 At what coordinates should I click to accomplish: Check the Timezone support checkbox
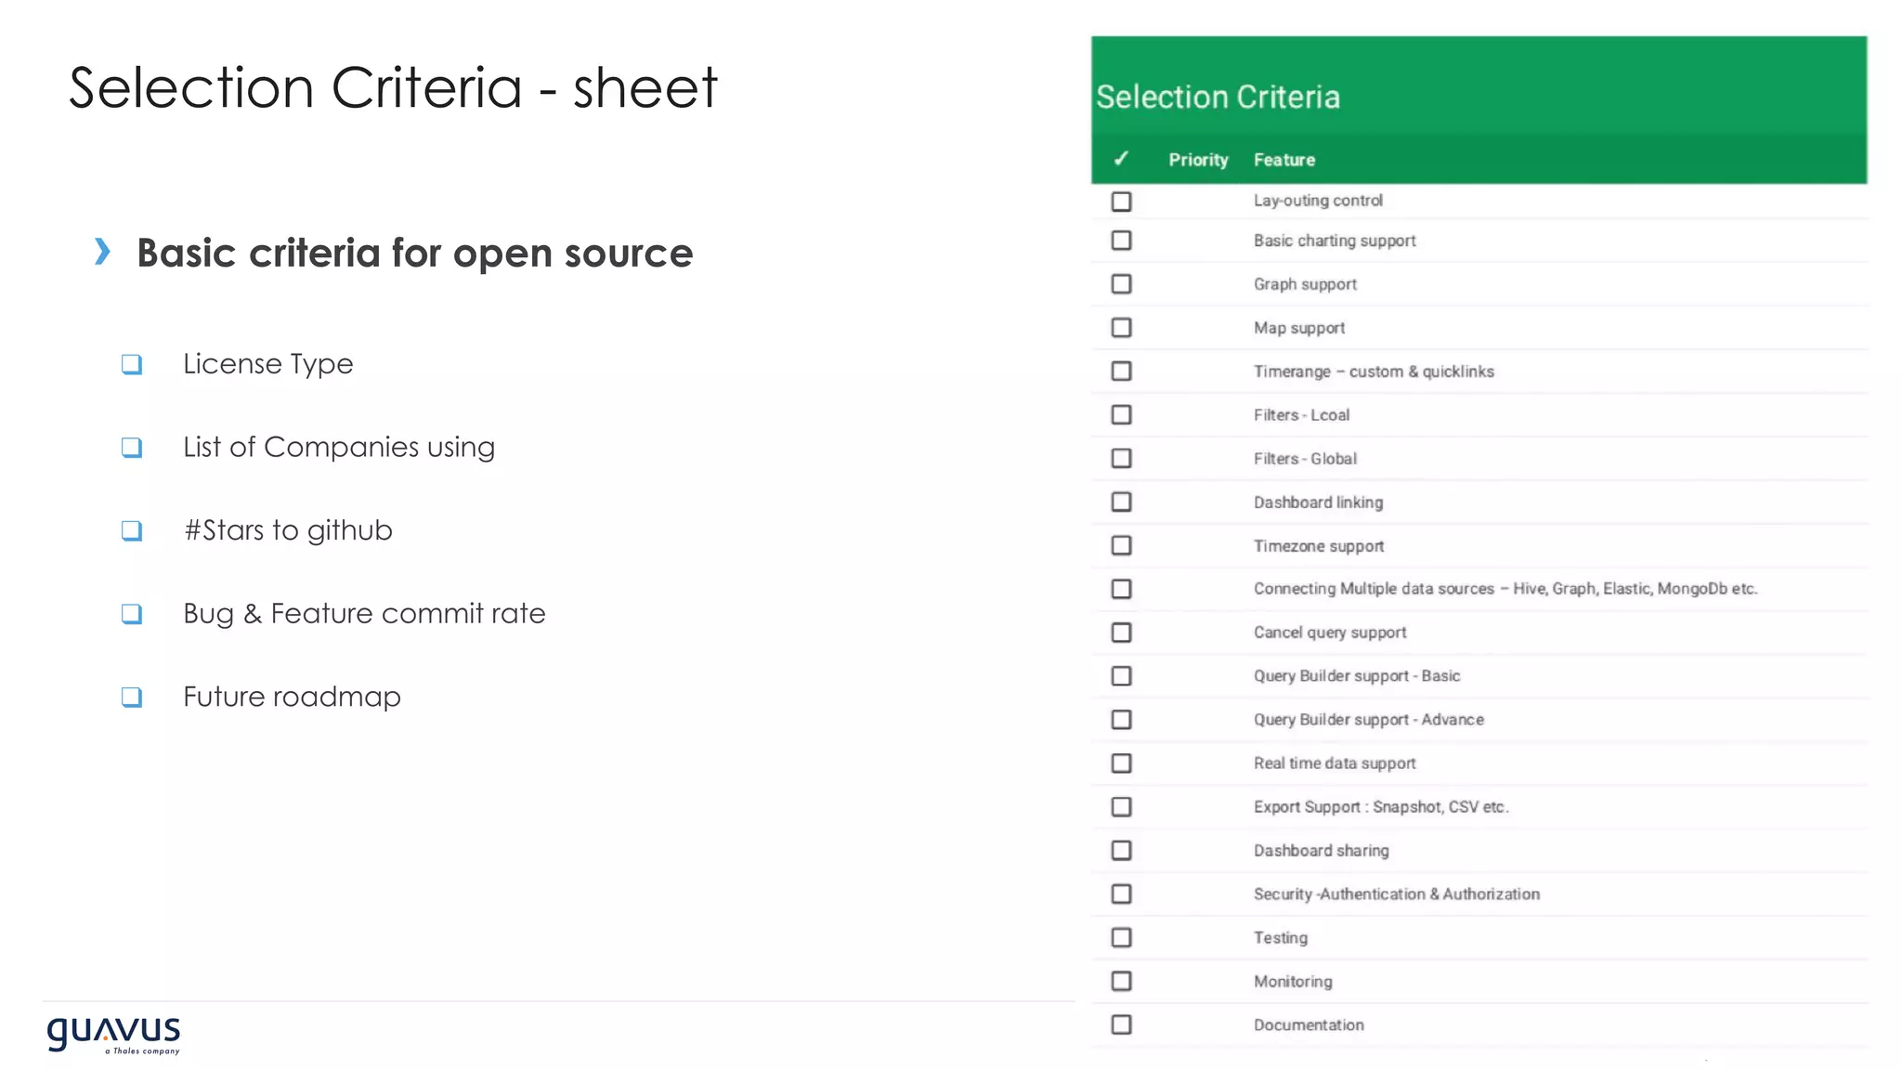1121,546
